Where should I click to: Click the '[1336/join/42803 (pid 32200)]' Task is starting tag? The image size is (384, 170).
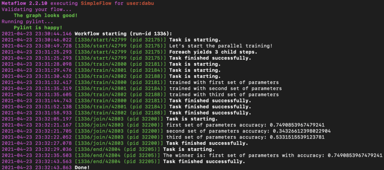(x=119, y=119)
